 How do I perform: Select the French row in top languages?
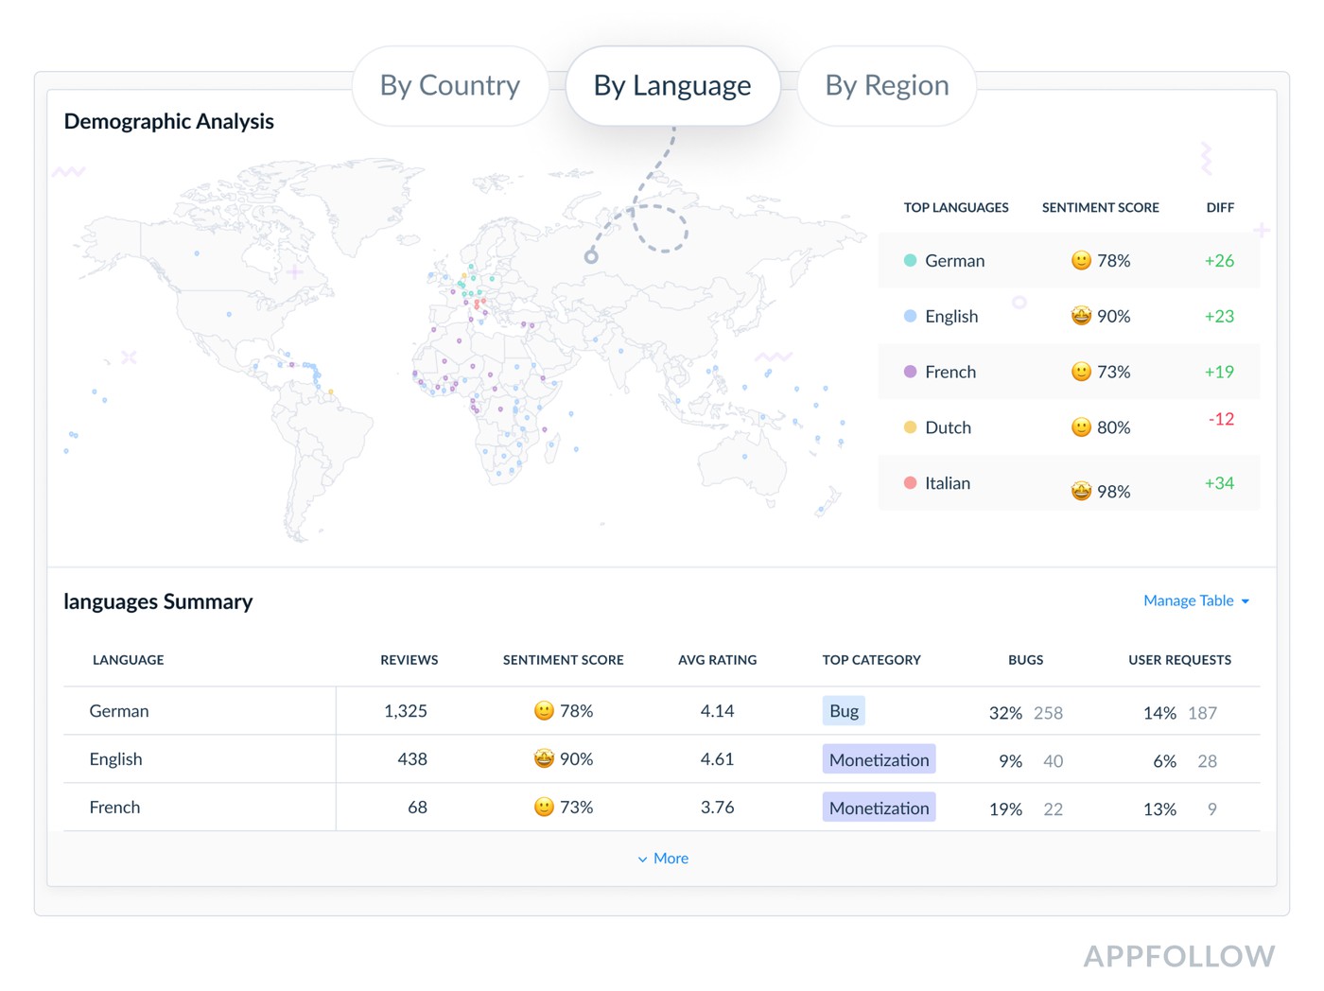[x=1069, y=372]
